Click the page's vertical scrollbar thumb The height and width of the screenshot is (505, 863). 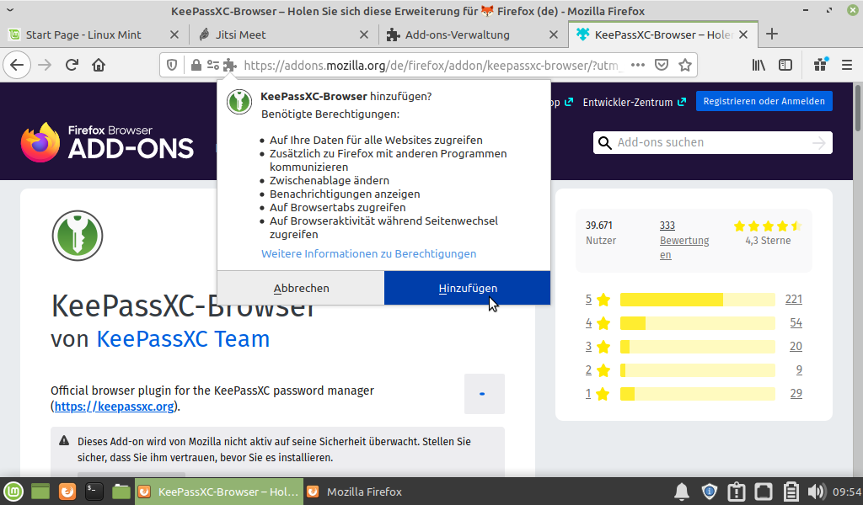857,107
